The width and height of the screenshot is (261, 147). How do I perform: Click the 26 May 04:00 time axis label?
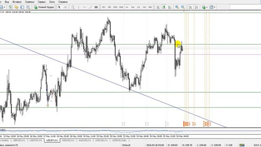point(182,136)
